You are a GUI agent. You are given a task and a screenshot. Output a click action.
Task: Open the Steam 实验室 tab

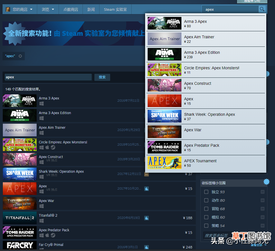tap(115, 9)
